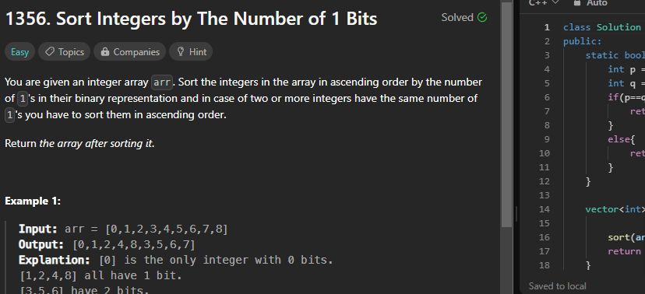This screenshot has width=645, height=294.
Task: Click the lightbulb Hint icon
Action: click(180, 52)
